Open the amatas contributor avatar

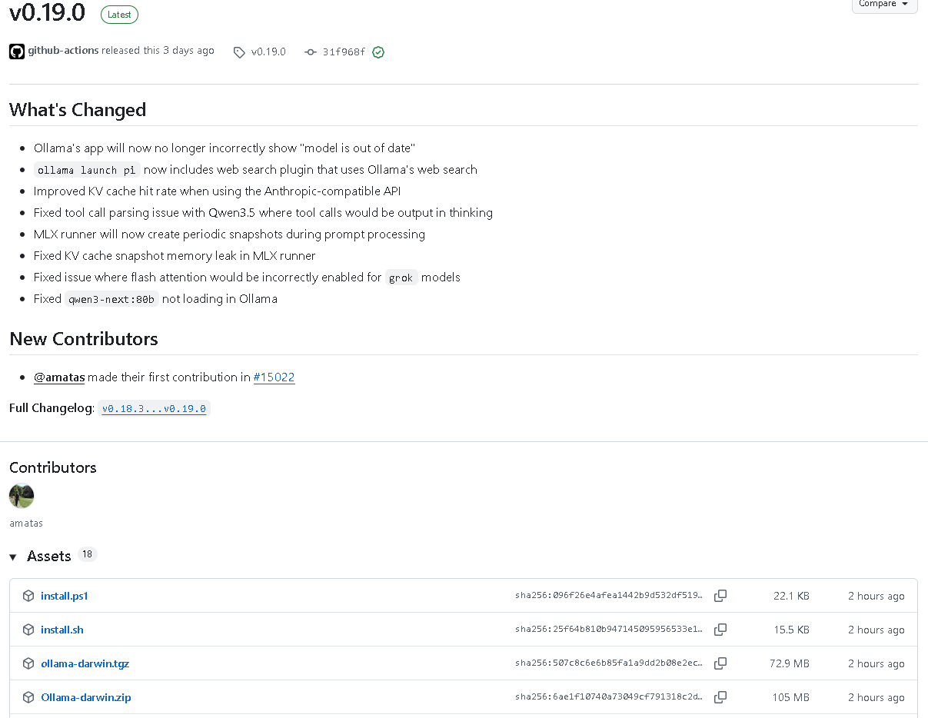click(x=22, y=496)
